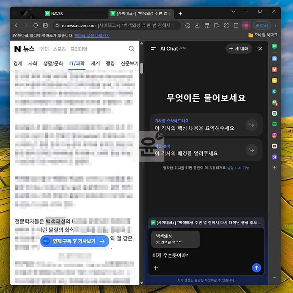
Task: Open the 세계 news category
Action: click(x=95, y=63)
